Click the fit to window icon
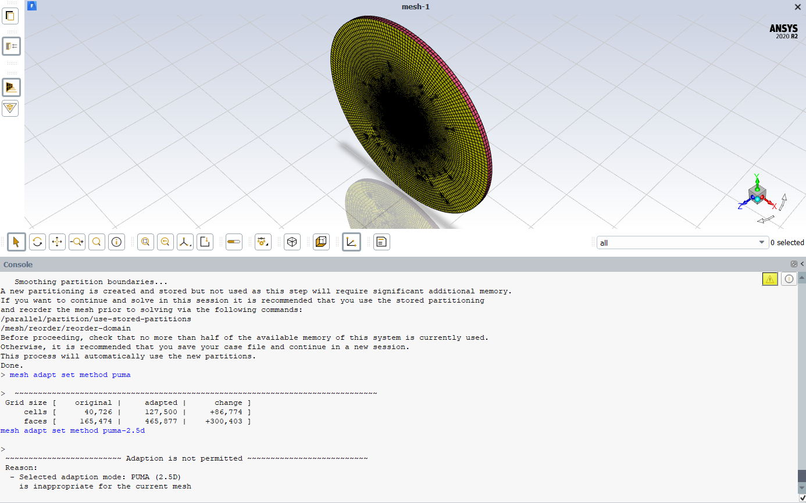 [x=145, y=242]
